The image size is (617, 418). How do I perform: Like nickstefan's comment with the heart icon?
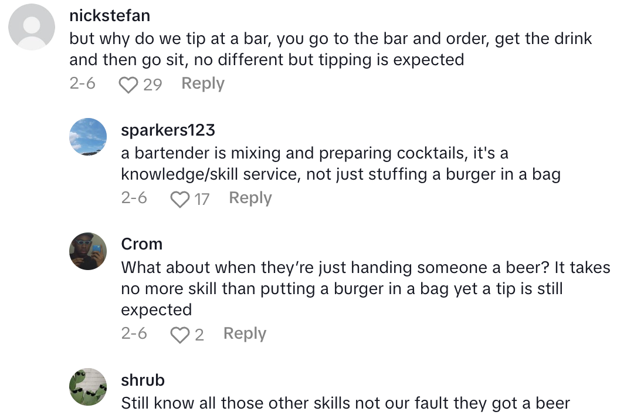pyautogui.click(x=128, y=85)
